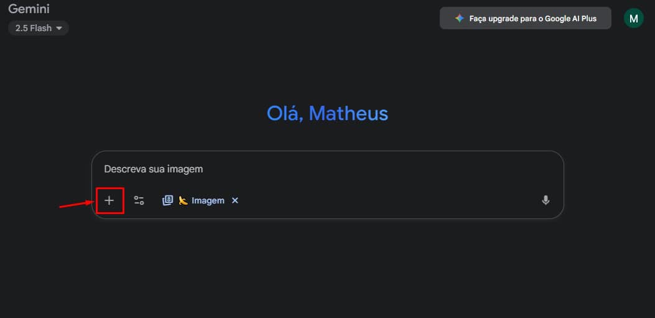The height and width of the screenshot is (318, 655).
Task: Click the caret arrow beside 2.5 Flash
Action: (59, 28)
